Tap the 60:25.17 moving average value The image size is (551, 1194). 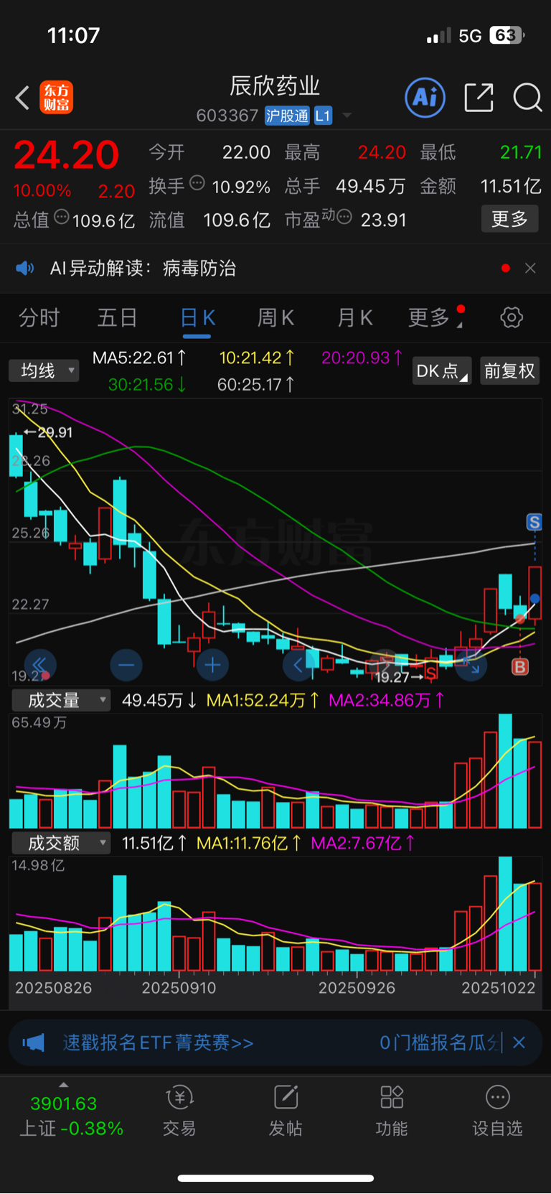(x=255, y=385)
